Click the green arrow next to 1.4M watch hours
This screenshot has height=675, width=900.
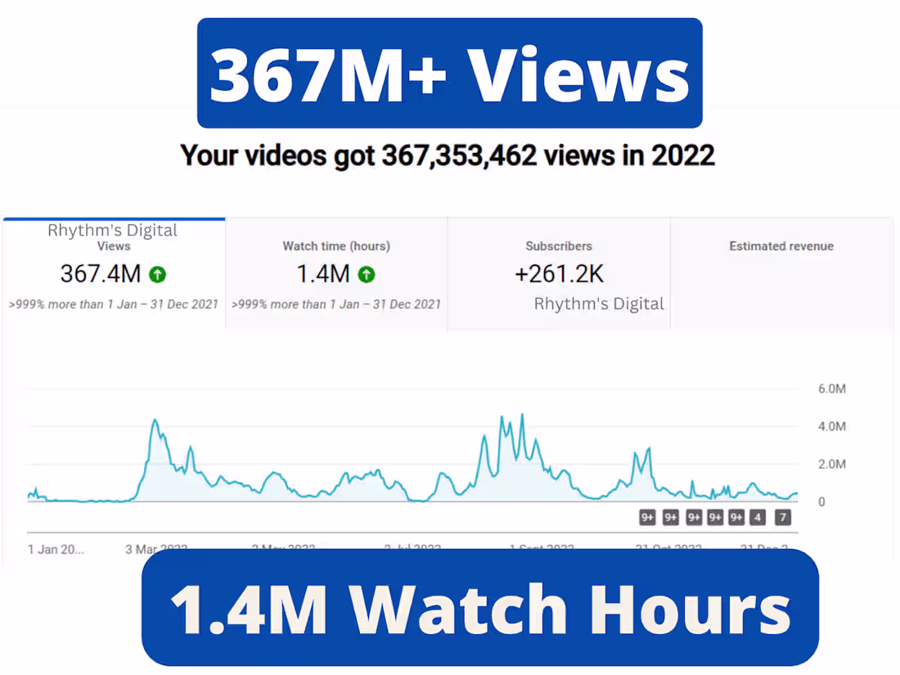(x=366, y=274)
